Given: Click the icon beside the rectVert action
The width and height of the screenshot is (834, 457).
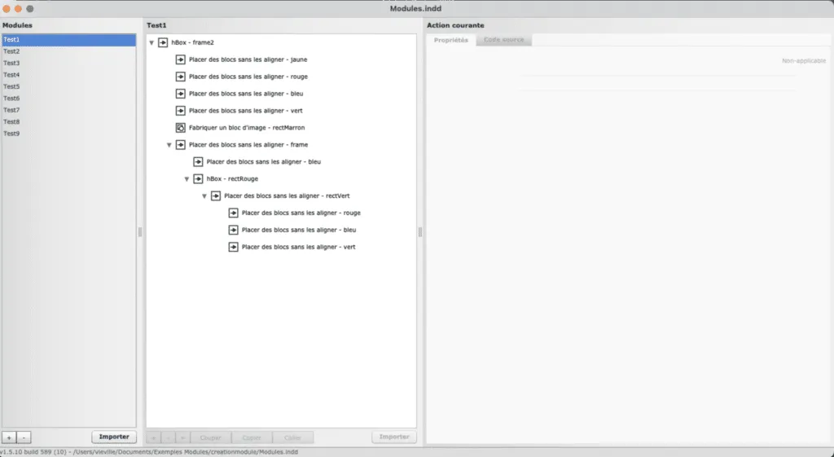Looking at the screenshot, I should coord(216,196).
